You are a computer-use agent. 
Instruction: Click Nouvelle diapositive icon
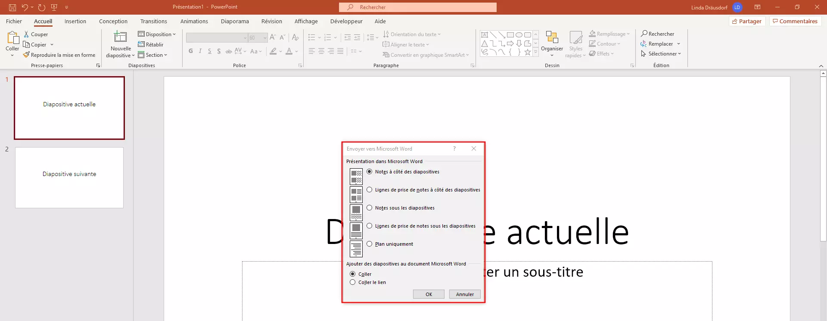click(120, 37)
